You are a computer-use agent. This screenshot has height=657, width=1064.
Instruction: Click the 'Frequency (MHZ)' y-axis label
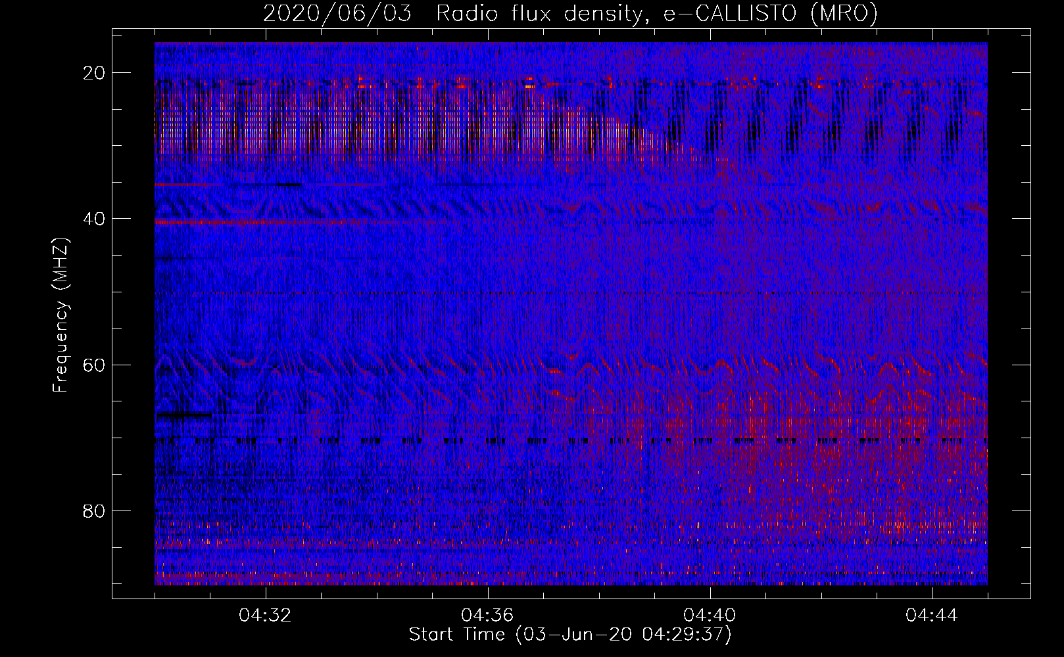[x=60, y=315]
